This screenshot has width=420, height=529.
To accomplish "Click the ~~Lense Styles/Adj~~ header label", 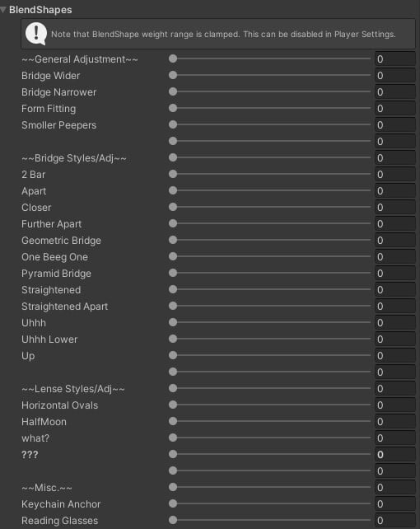I will point(73,389).
